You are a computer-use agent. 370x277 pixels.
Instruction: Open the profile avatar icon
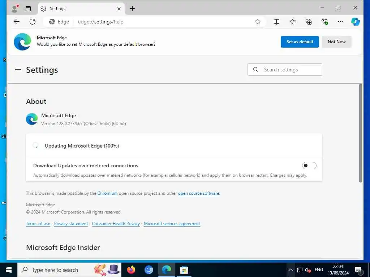pyautogui.click(x=15, y=9)
